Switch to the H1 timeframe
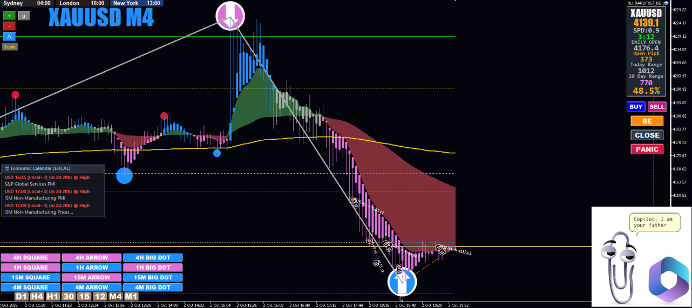 click(x=53, y=297)
